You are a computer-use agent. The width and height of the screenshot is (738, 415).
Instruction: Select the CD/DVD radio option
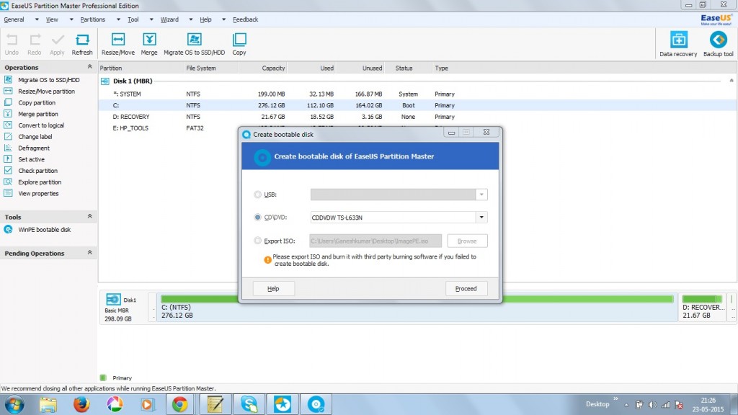(x=257, y=218)
